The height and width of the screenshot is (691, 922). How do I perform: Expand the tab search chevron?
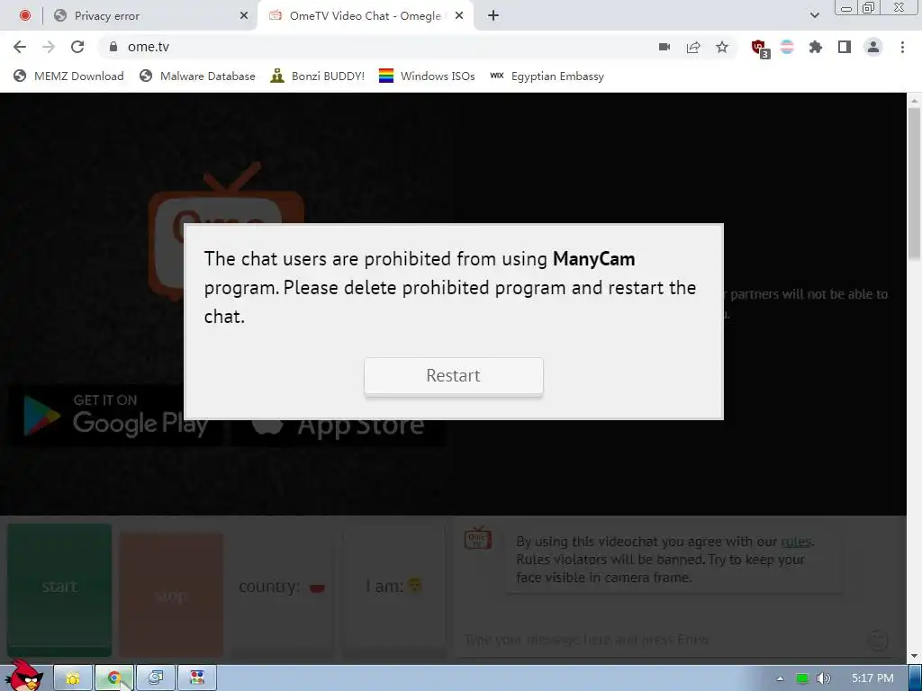[x=814, y=16]
